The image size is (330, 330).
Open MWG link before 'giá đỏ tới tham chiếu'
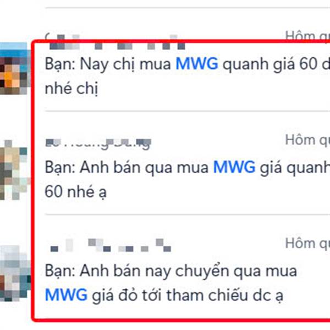[66, 295]
